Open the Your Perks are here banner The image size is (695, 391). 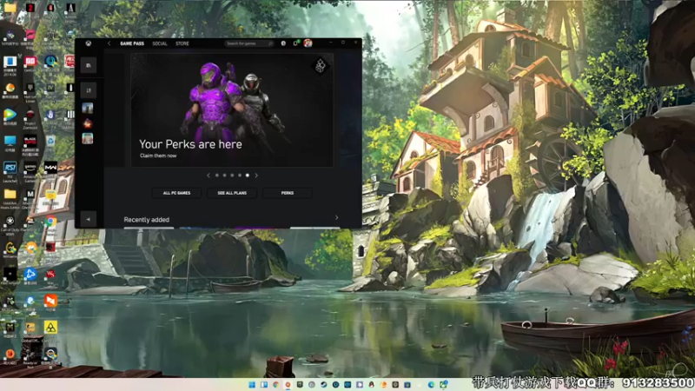click(x=232, y=110)
